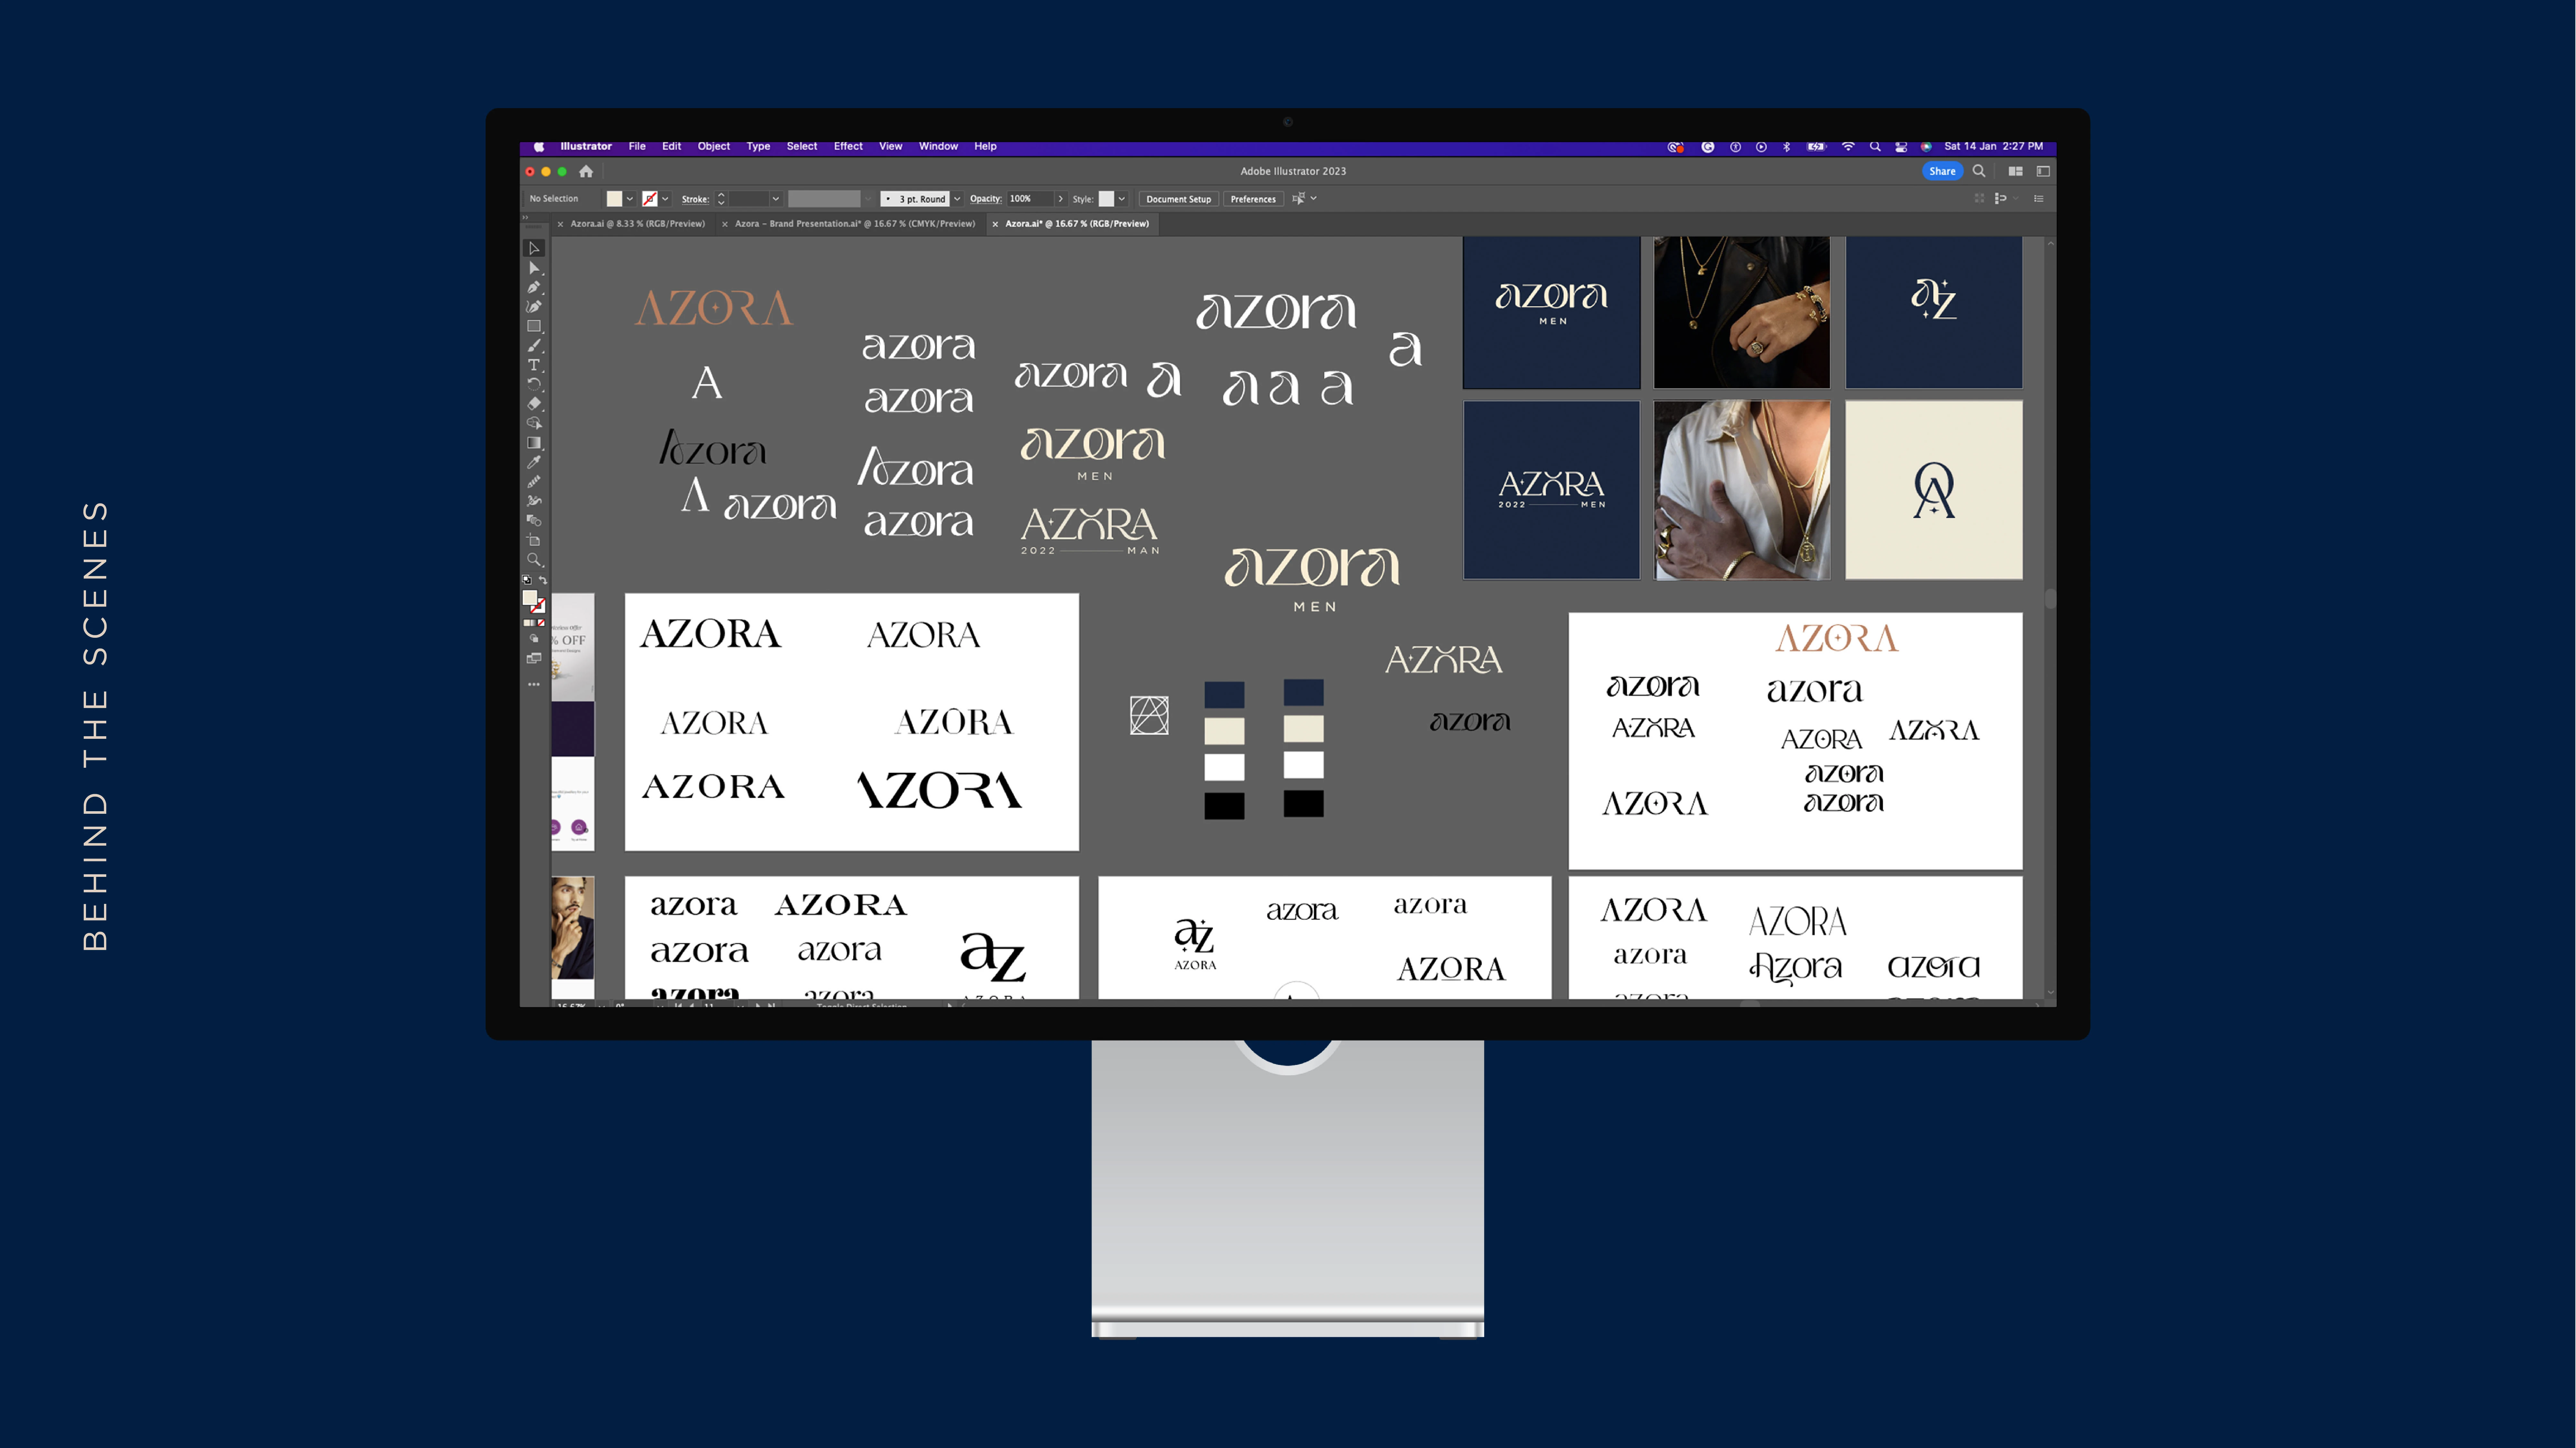Select the Rotate tool
The height and width of the screenshot is (1448, 2576).
(x=534, y=384)
